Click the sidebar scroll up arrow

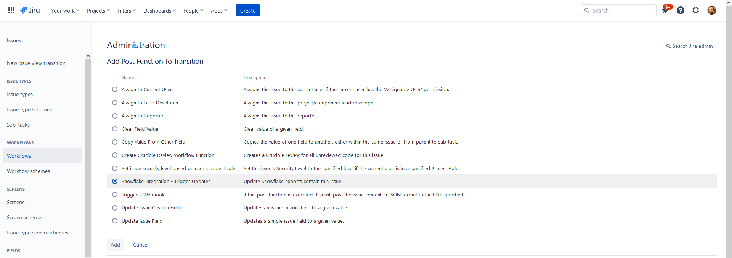88,56
